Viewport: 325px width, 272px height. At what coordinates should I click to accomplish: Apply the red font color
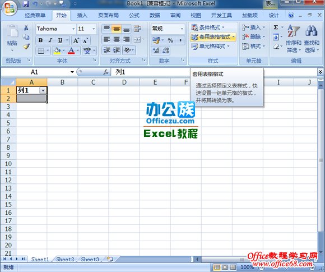tap(71, 50)
